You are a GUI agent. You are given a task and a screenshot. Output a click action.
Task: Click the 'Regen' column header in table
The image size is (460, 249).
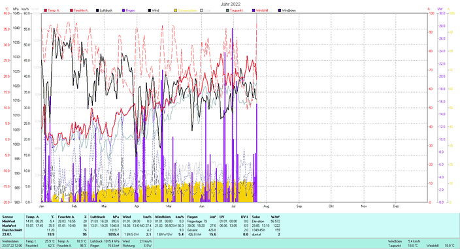193,217
